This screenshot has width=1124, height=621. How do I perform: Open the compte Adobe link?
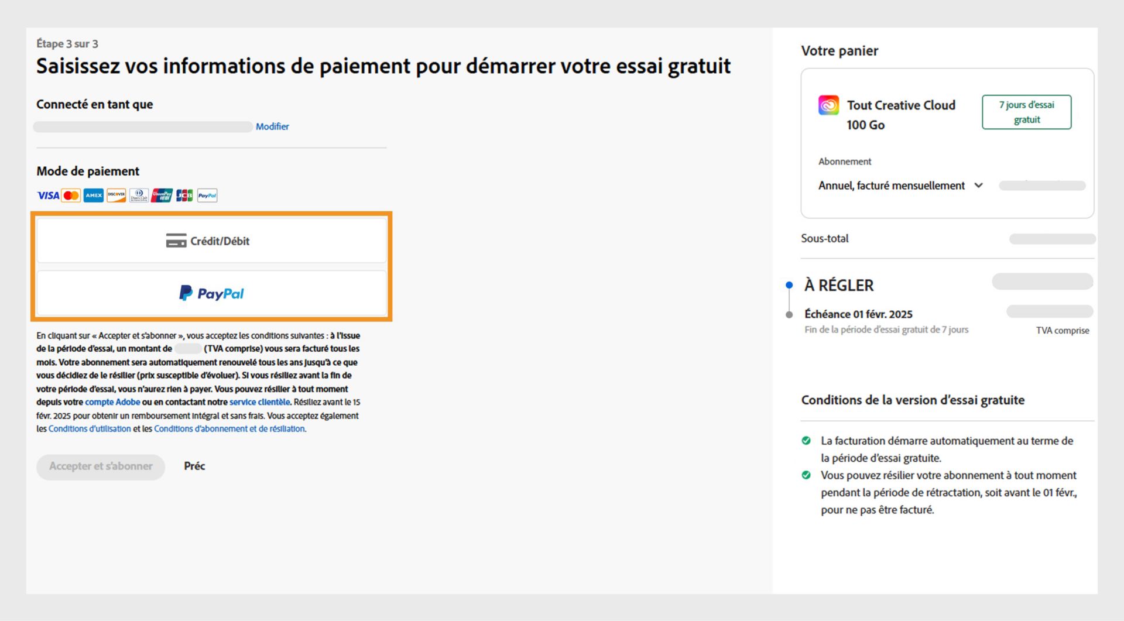112,402
